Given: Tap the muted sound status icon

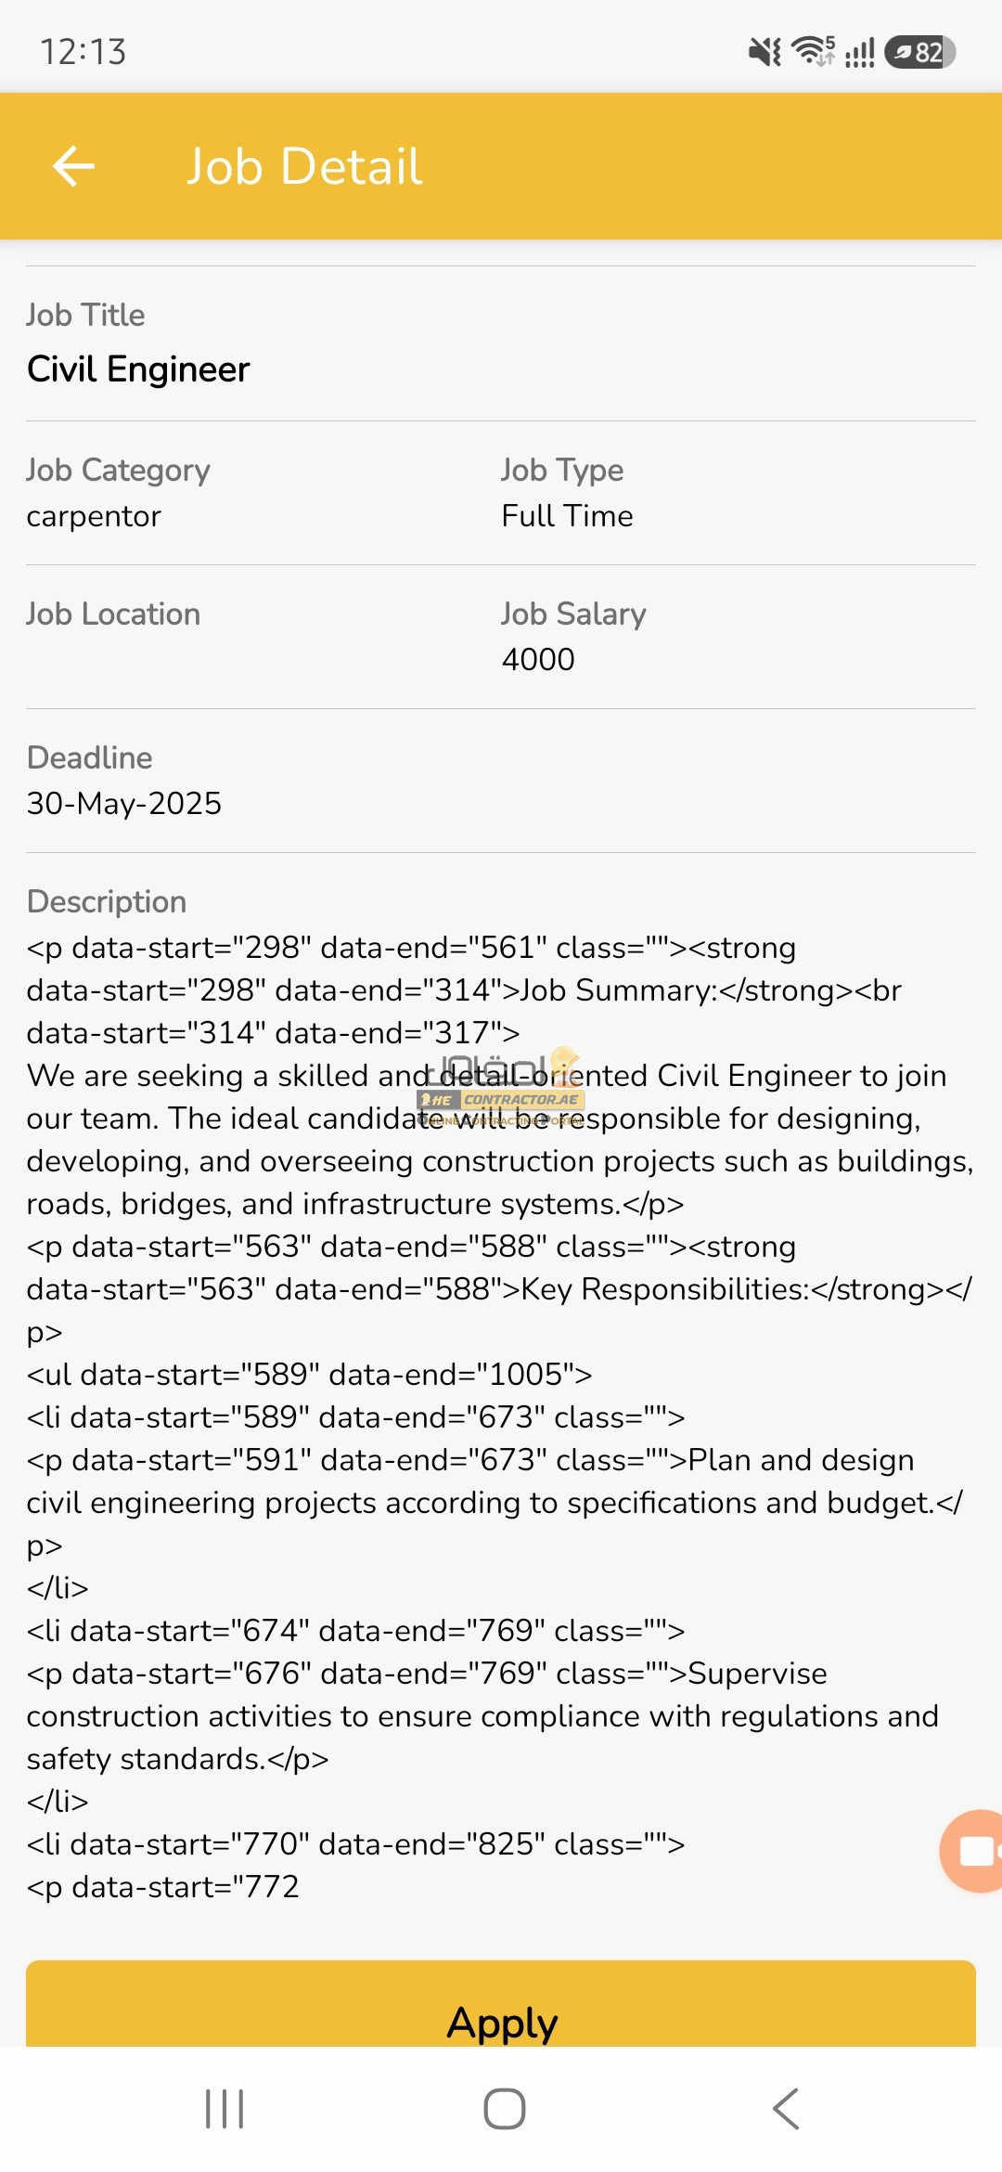Looking at the screenshot, I should pos(764,52).
